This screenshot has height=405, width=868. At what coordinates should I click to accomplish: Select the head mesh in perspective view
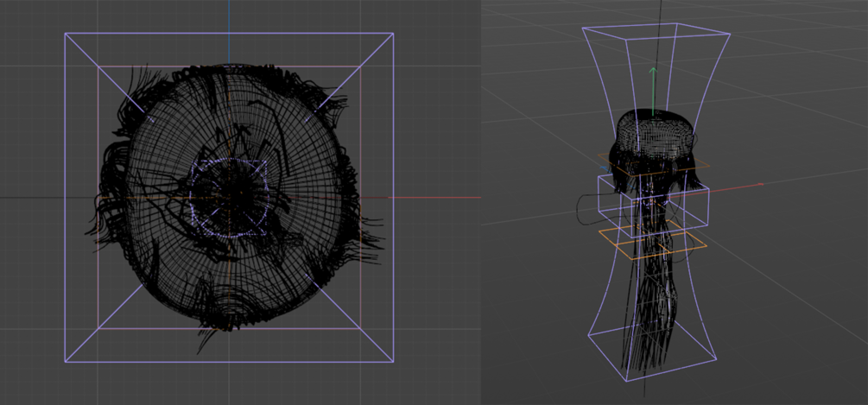[x=655, y=136]
